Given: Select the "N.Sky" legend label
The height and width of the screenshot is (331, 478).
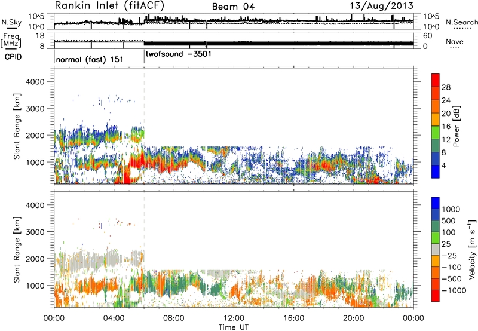Looking at the screenshot, I should pyautogui.click(x=11, y=22).
